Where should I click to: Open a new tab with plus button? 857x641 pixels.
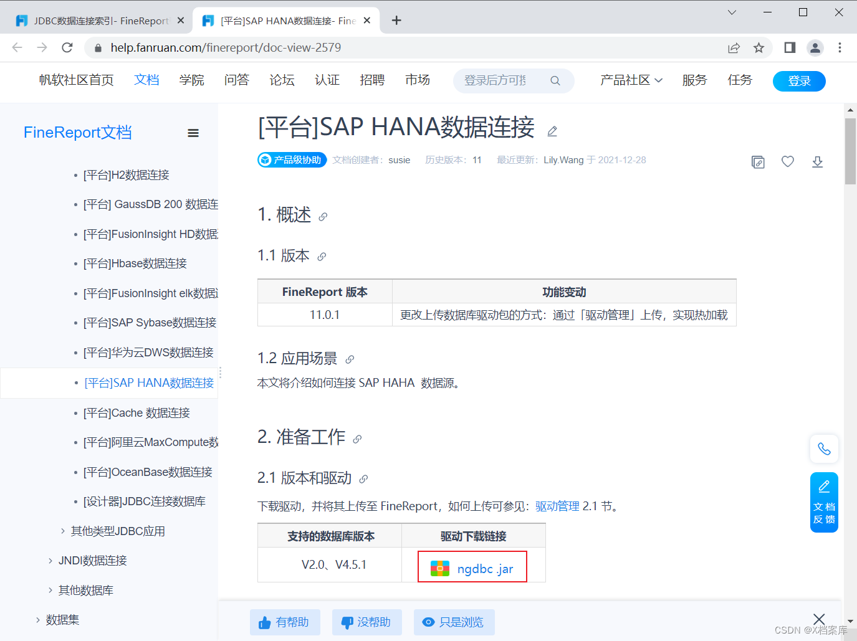(x=396, y=21)
